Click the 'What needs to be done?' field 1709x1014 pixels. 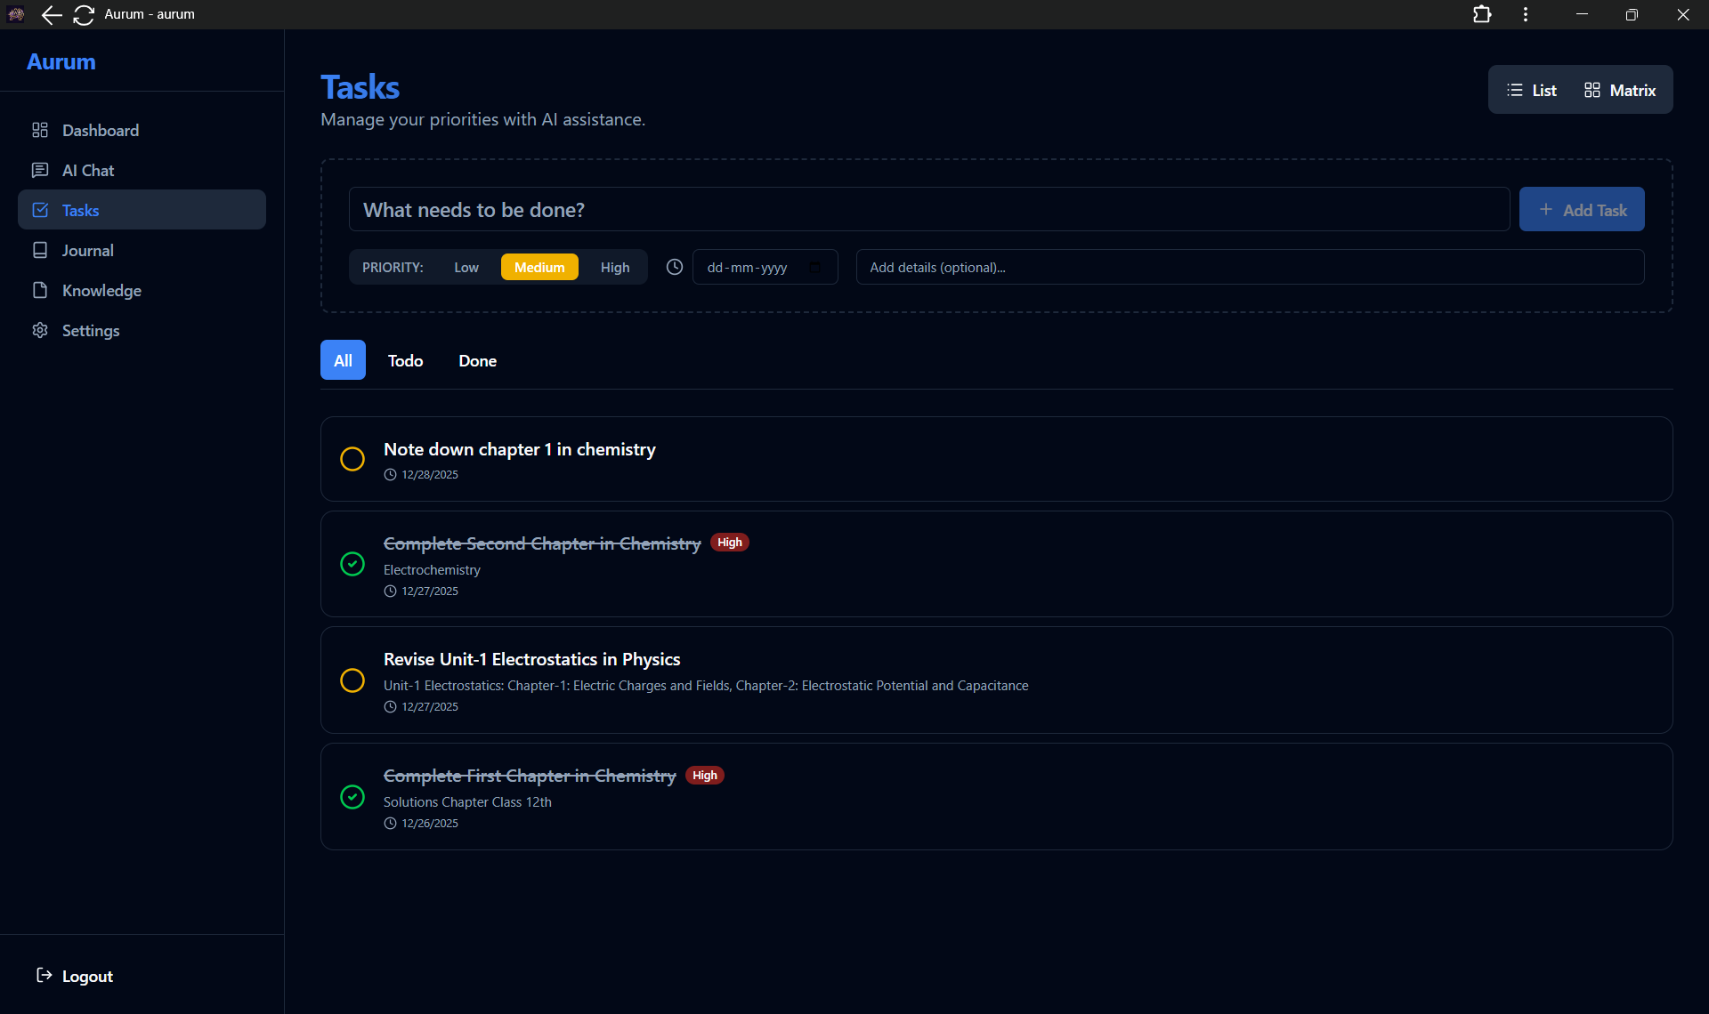click(928, 210)
